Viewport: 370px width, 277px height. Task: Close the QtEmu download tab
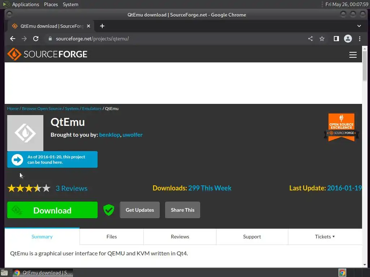click(x=89, y=26)
